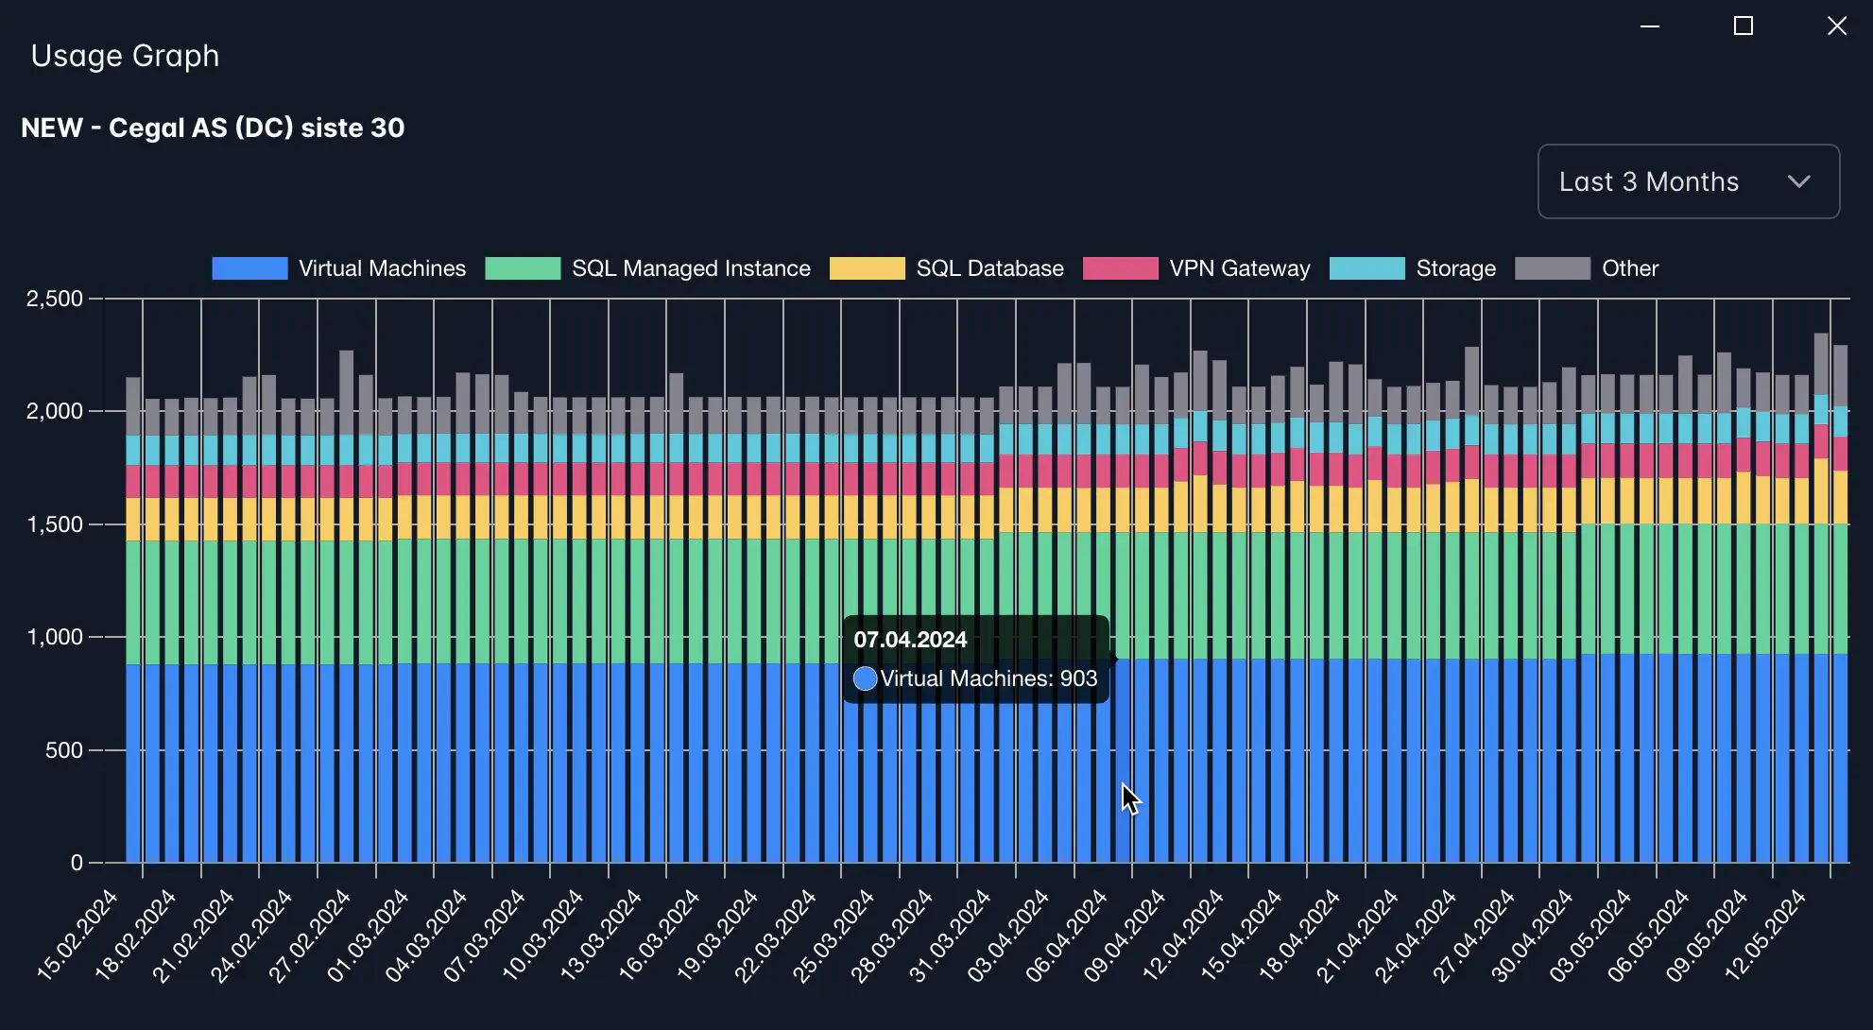Click the chevron arrow in time range selector
Screen dimensions: 1873x1030
tap(1798, 181)
